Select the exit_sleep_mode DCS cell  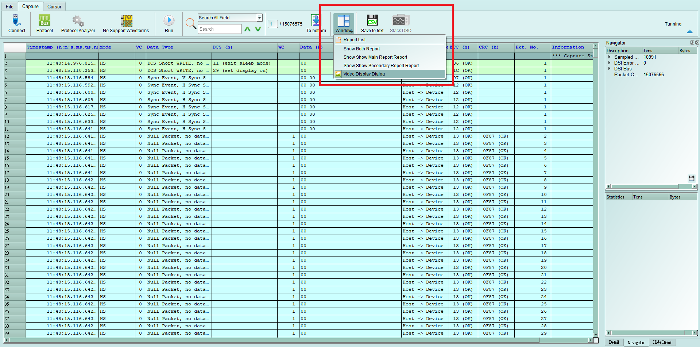point(244,63)
